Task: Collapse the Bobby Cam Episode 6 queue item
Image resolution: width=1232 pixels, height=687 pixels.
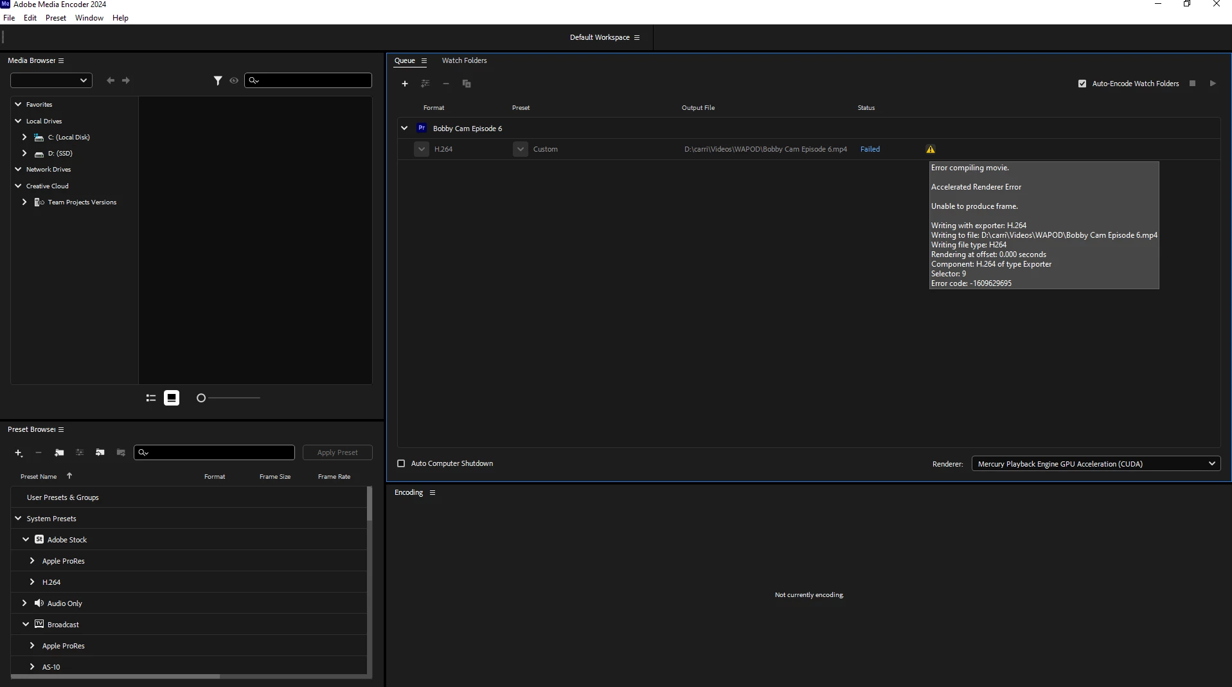Action: 404,128
